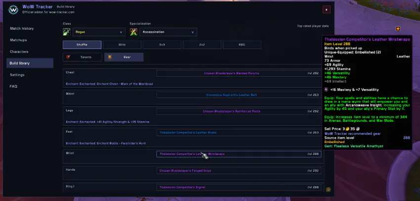420x201 pixels.
Task: Open the Specialization dropdown showing Assassination
Action: click(x=168, y=32)
